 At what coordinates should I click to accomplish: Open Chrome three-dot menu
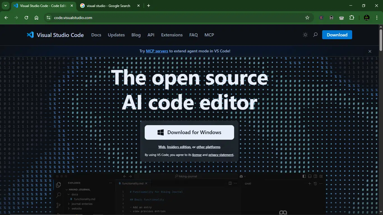(x=376, y=18)
